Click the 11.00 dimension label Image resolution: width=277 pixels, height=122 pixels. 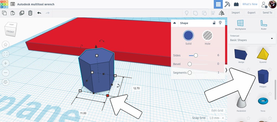(x=83, y=113)
